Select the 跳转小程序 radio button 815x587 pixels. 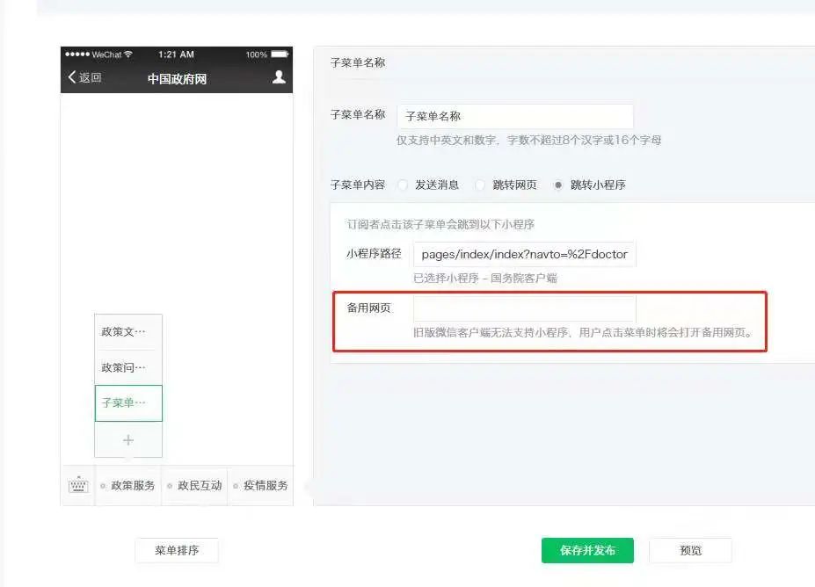[x=558, y=185]
